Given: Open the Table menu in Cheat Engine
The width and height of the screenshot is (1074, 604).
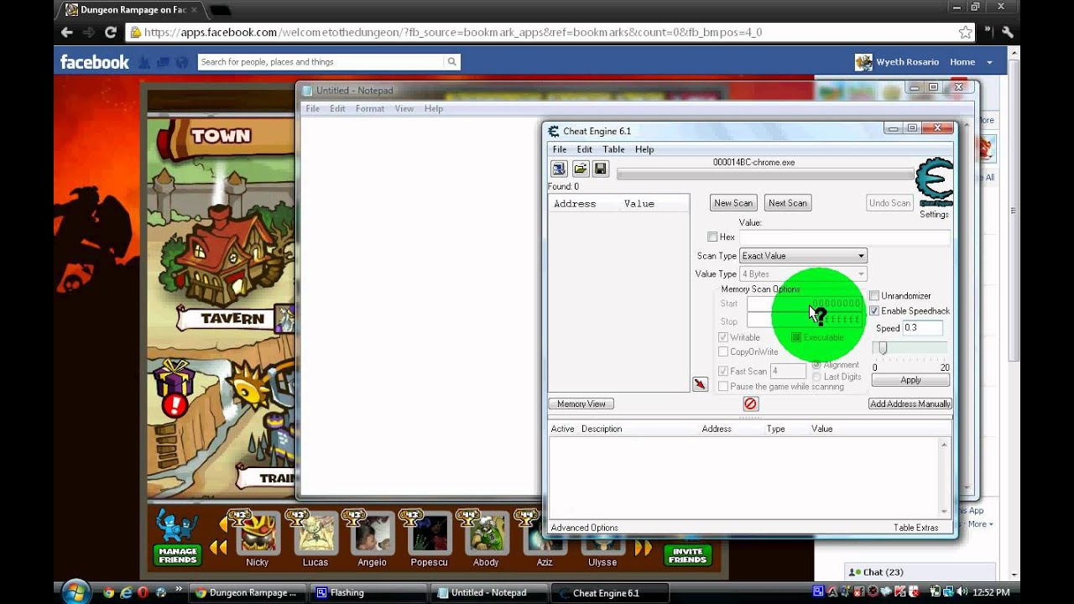Looking at the screenshot, I should click(x=613, y=149).
